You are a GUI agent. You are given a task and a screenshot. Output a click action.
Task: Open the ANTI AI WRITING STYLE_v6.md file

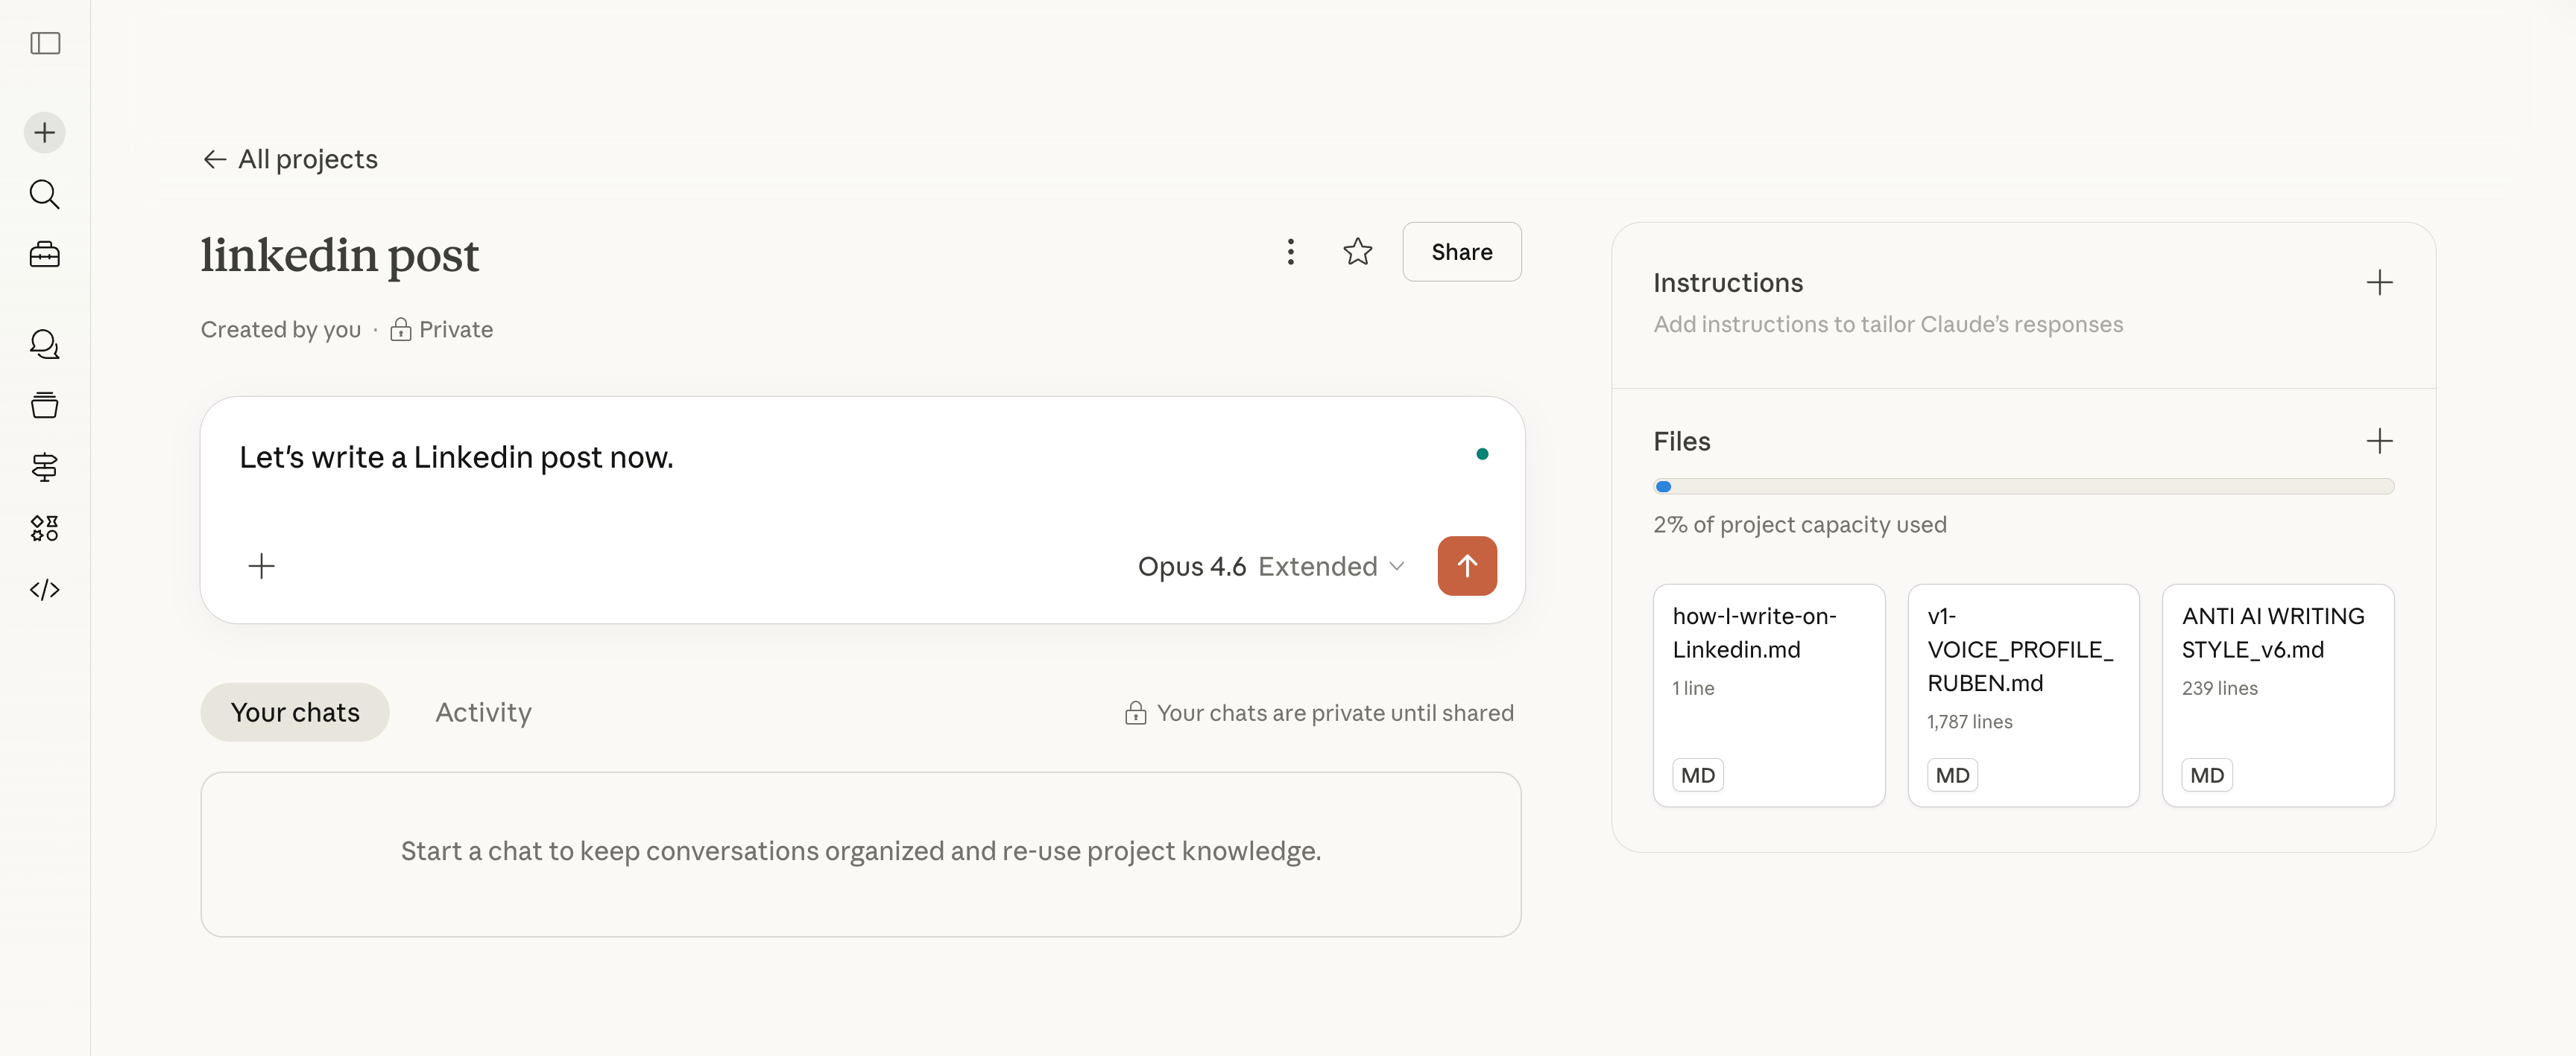coord(2277,694)
